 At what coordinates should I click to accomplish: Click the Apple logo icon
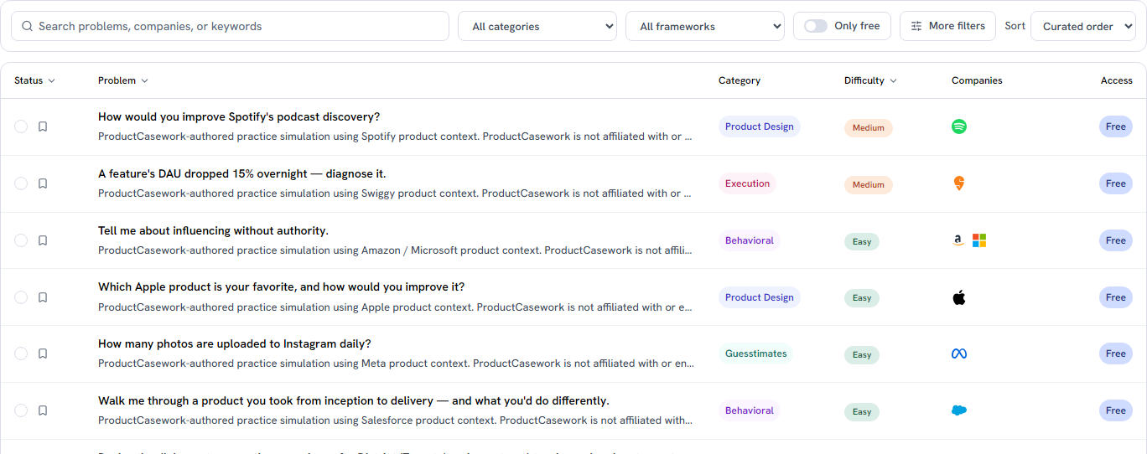point(959,297)
